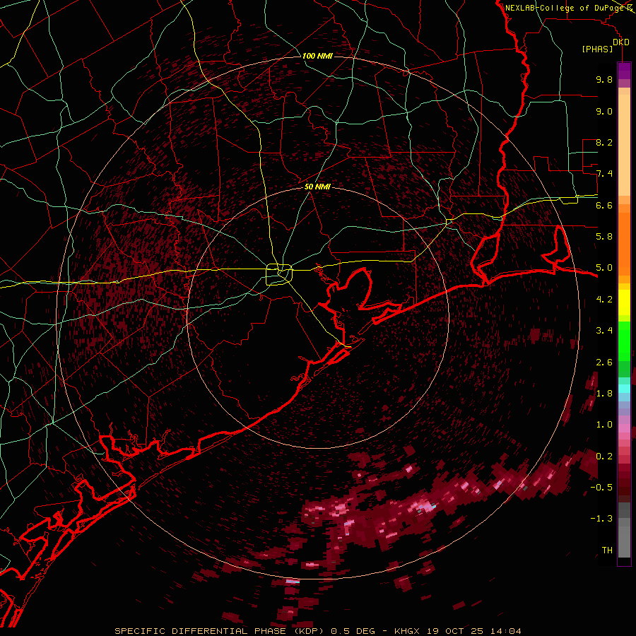Click the 2.6 value on color scale
This screenshot has width=636, height=636.
point(604,363)
